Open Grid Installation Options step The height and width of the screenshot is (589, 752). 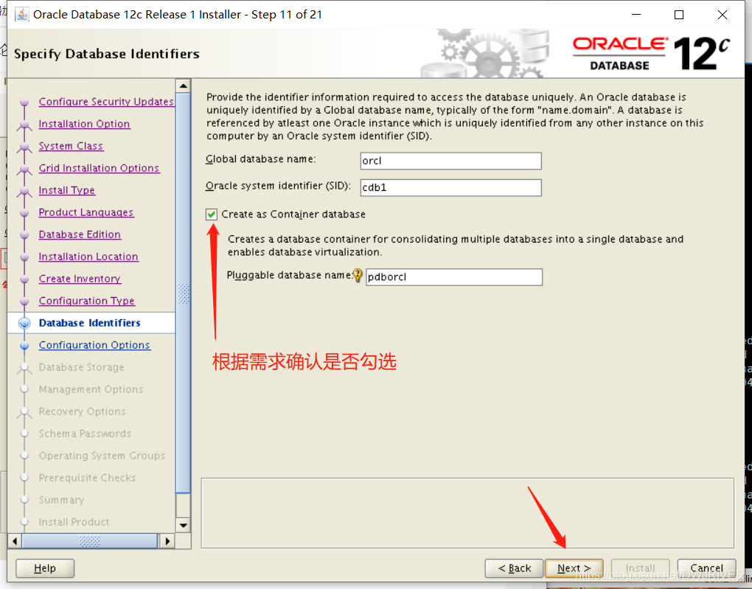(x=100, y=168)
